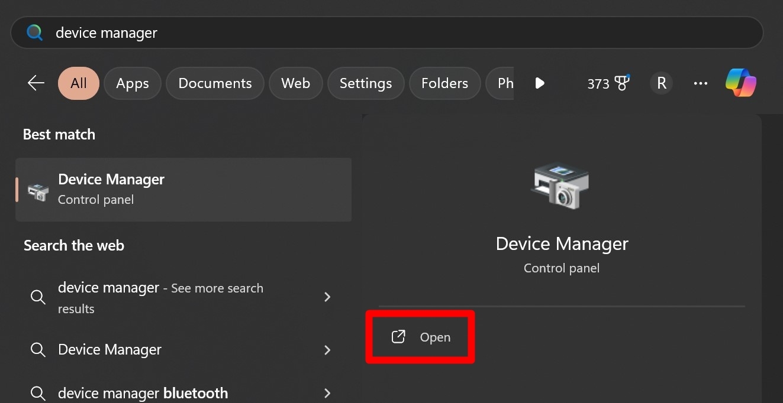Open the three-dot more options menu
The width and height of the screenshot is (783, 403).
click(x=701, y=83)
